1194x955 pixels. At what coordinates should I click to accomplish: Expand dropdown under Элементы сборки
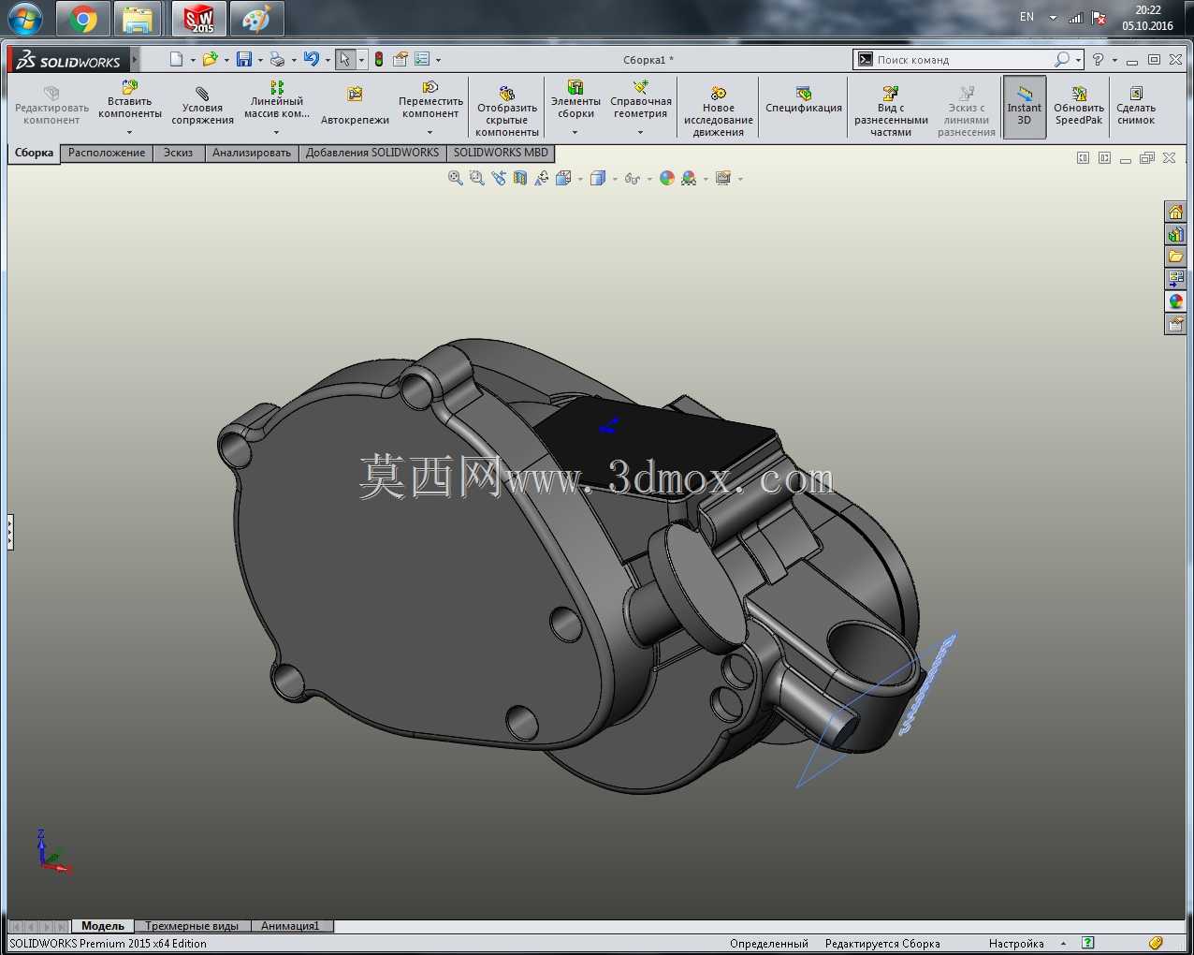coord(575,132)
